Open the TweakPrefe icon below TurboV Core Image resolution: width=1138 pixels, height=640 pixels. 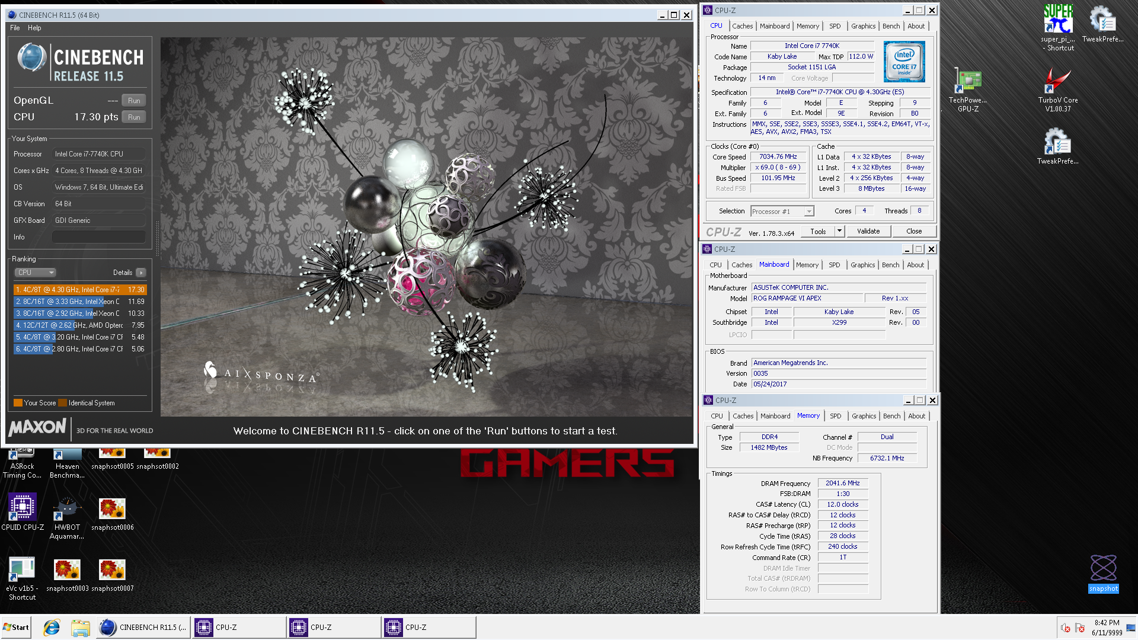coord(1058,146)
